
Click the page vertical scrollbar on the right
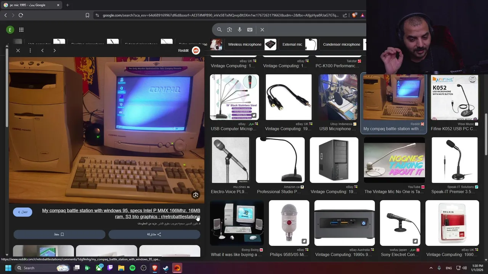(486, 134)
